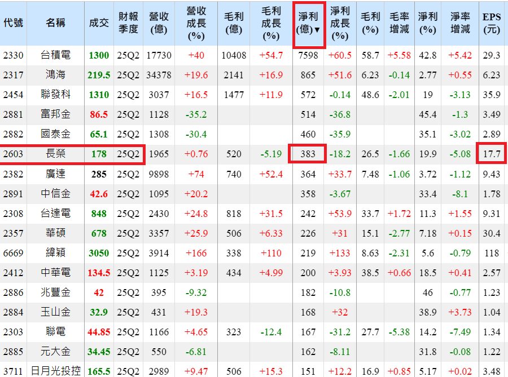Click the 淨利(%) column header
The height and width of the screenshot is (377, 508).
tap(428, 23)
